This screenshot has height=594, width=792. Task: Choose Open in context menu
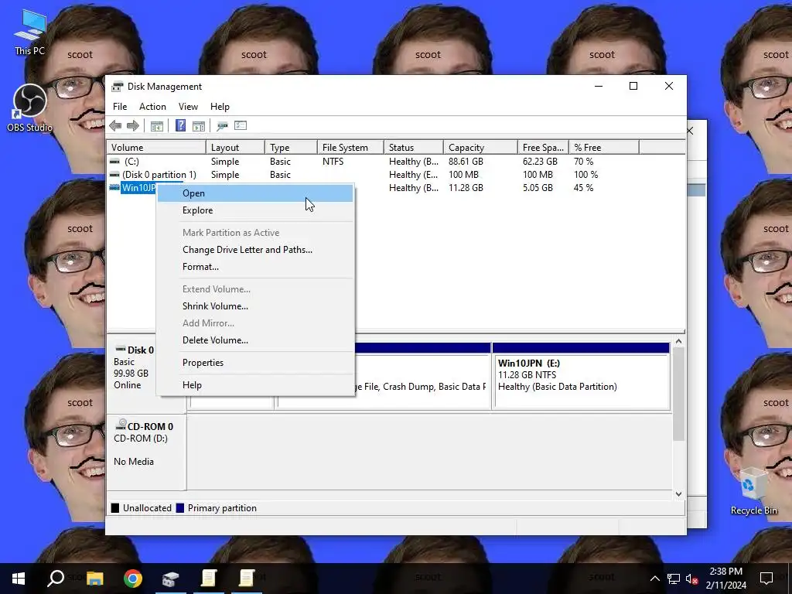[255, 193]
